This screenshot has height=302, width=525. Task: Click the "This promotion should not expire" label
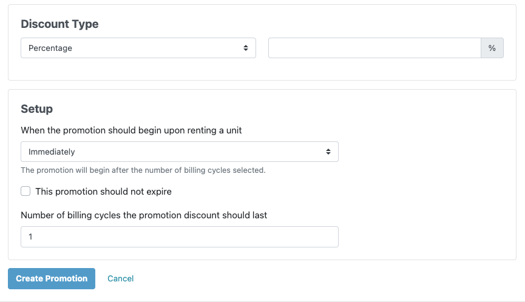coord(103,192)
